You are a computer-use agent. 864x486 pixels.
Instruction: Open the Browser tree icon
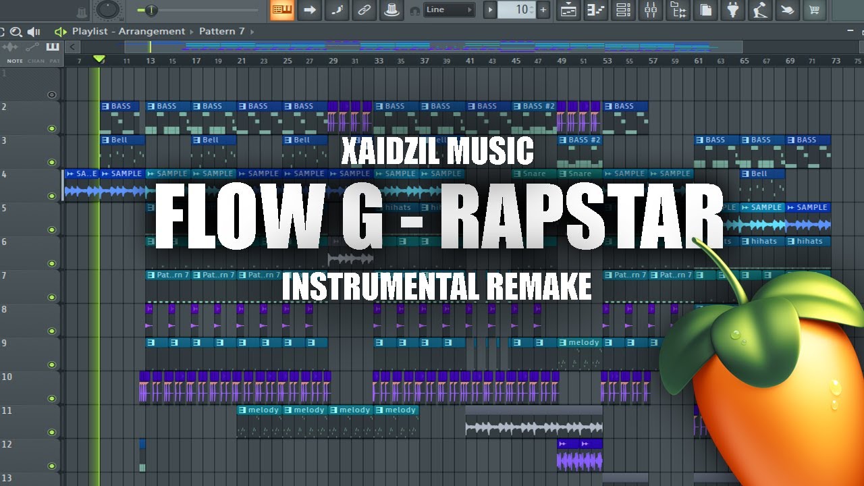pos(678,9)
